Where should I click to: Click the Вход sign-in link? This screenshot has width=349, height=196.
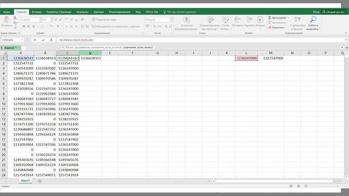(x=316, y=12)
